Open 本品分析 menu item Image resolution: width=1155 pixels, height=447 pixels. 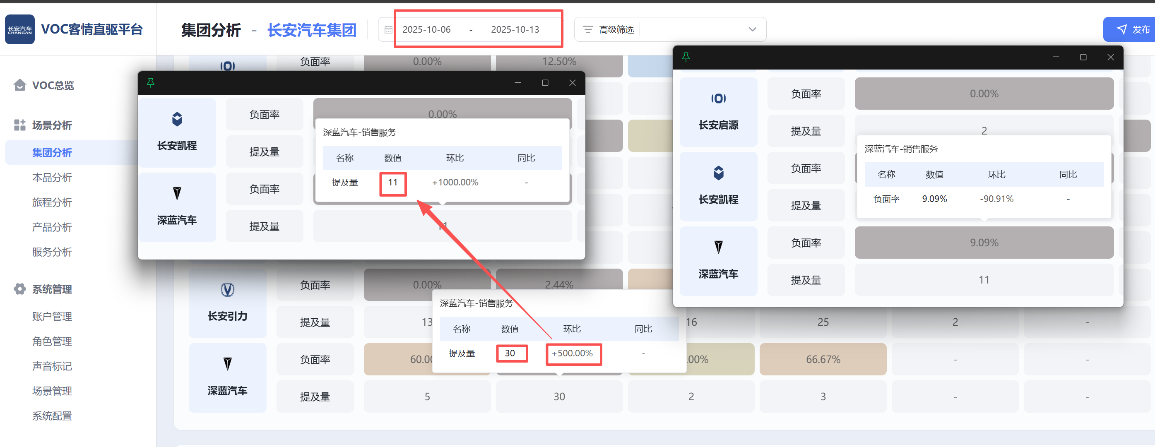click(52, 178)
